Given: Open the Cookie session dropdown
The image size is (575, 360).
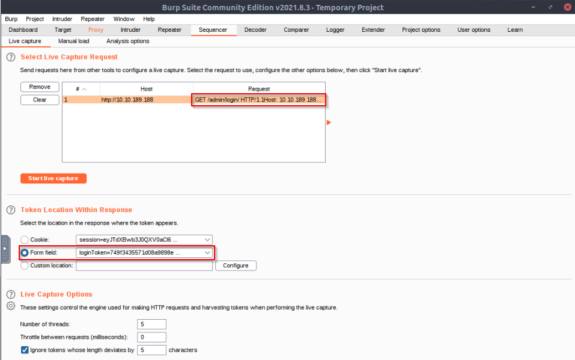Looking at the screenshot, I should 144,240.
